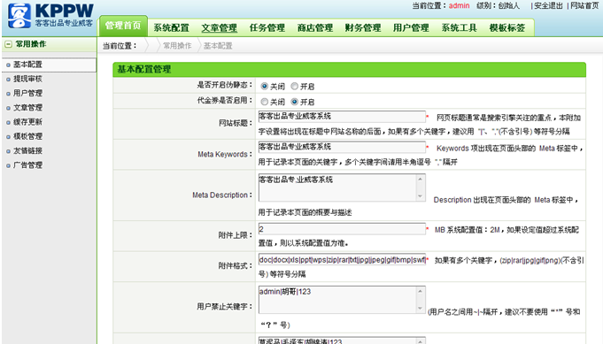The height and width of the screenshot is (344, 603).
Task: Set 伪静态 to 开启 radio
Action: tap(295, 87)
